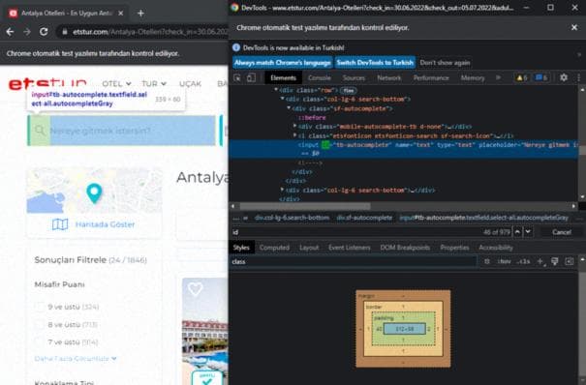Expand the second col-lg-6 search-bottom div
586x385 pixels.
click(x=282, y=190)
